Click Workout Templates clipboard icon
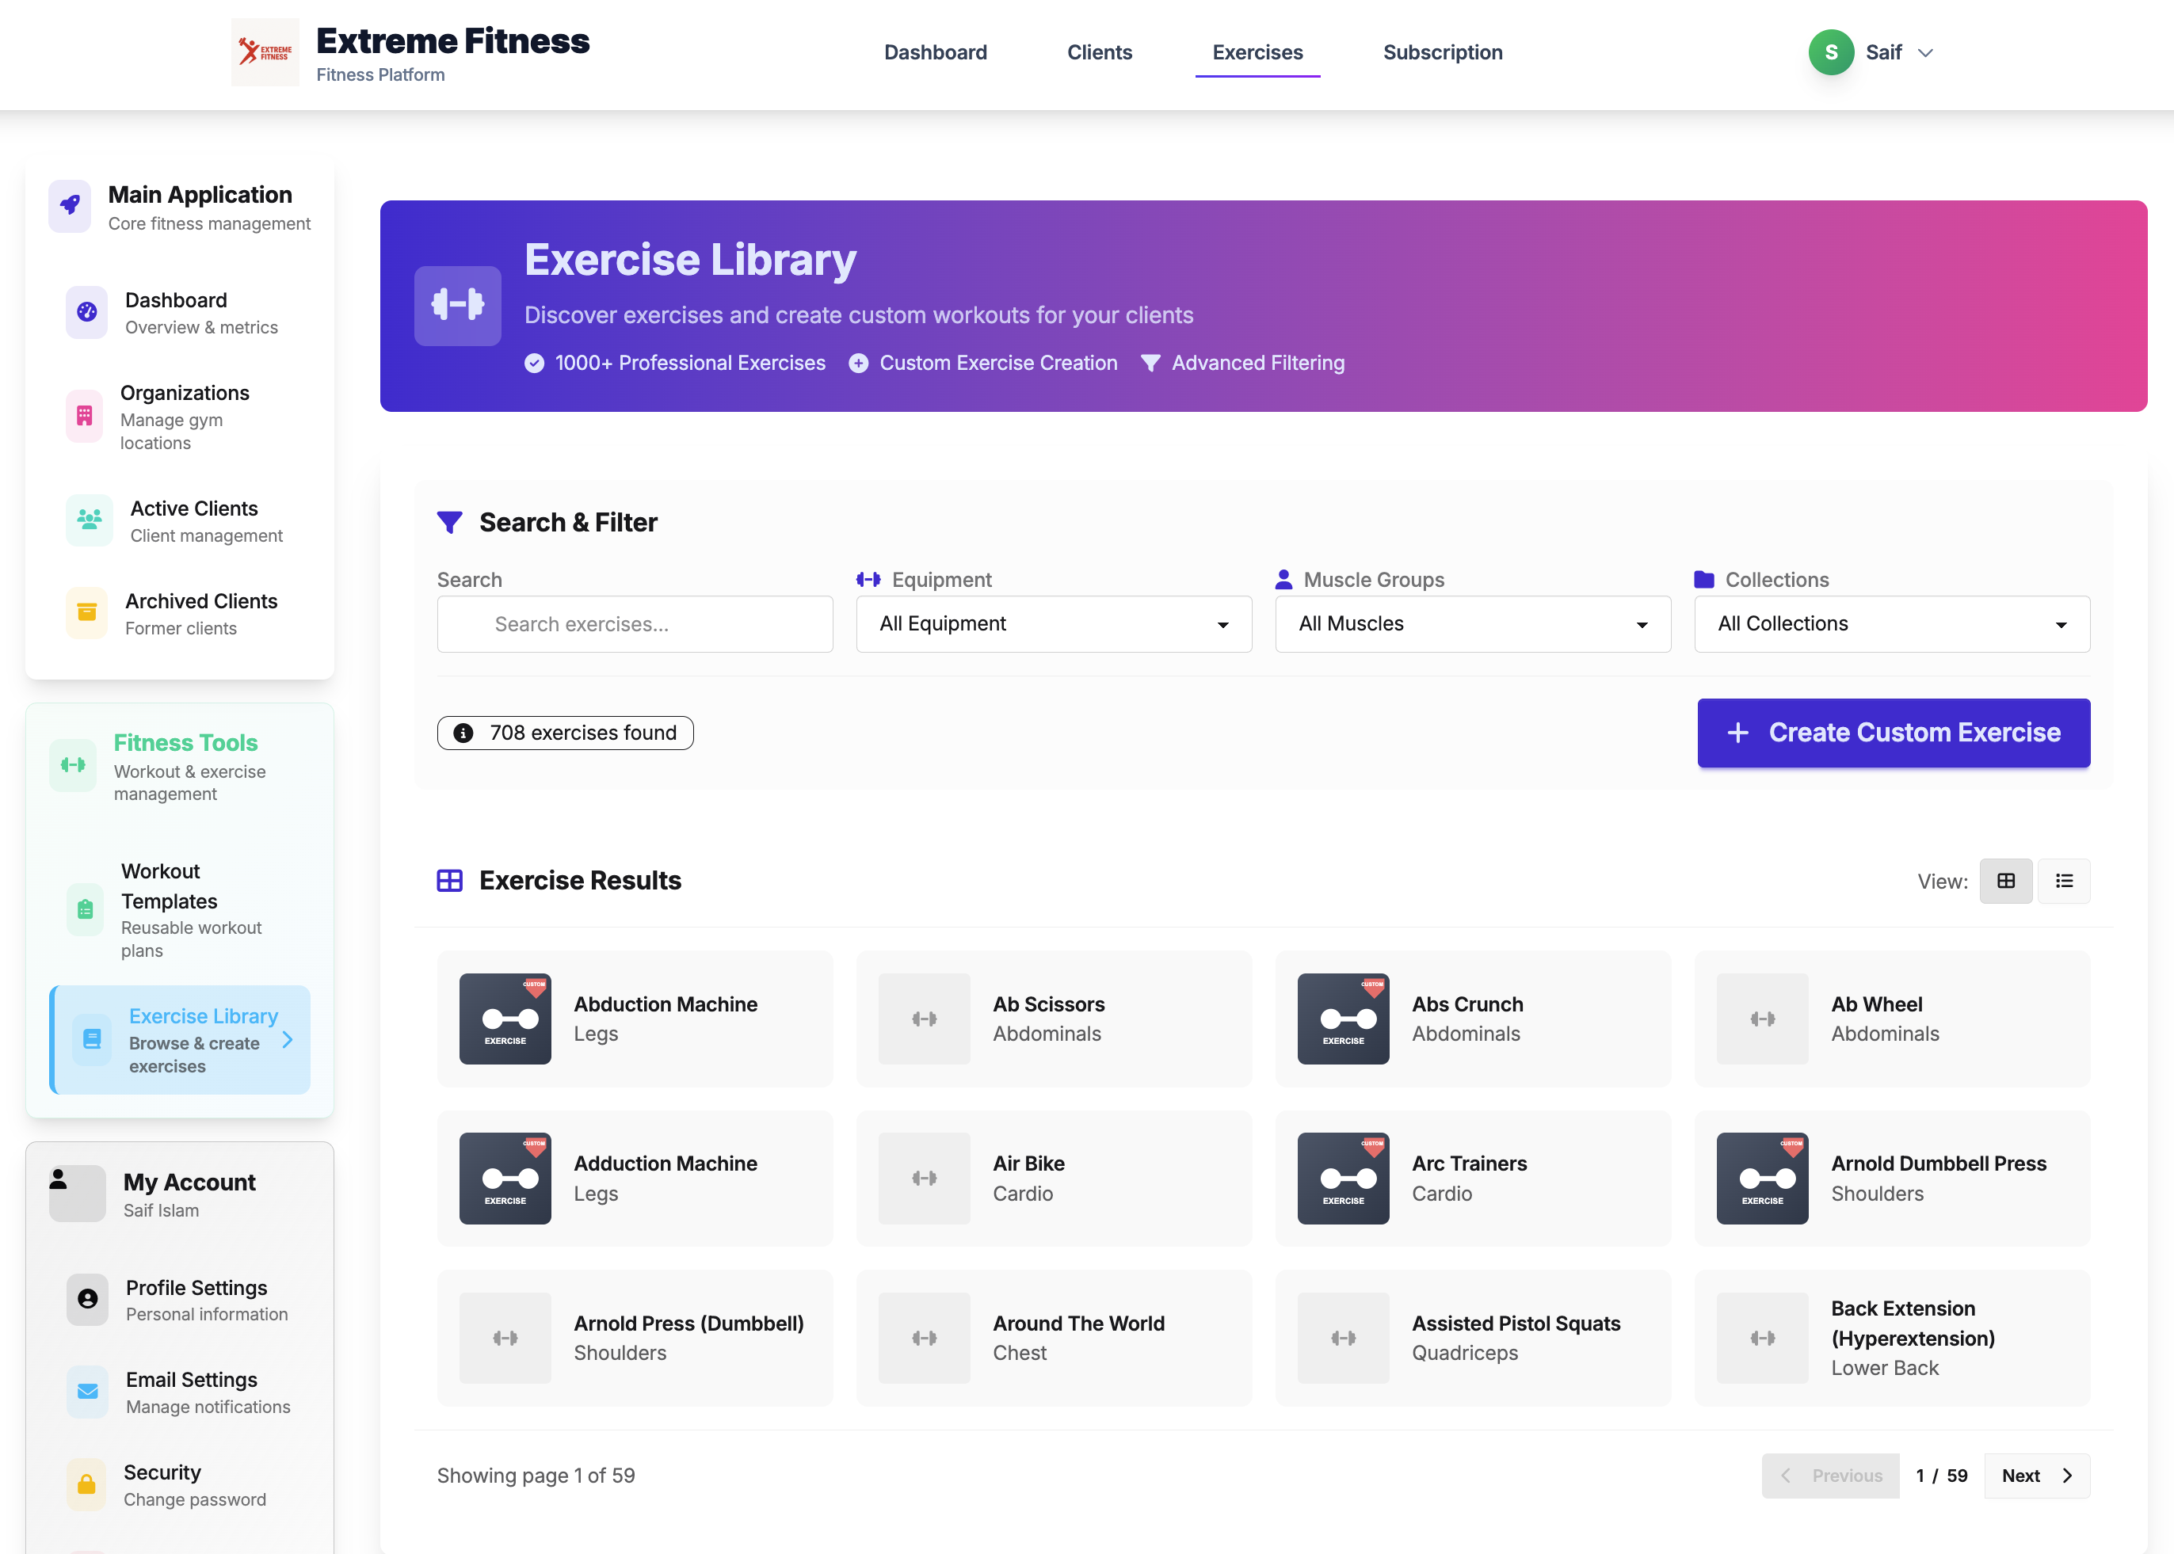Viewport: 2174px width, 1554px height. [x=86, y=909]
